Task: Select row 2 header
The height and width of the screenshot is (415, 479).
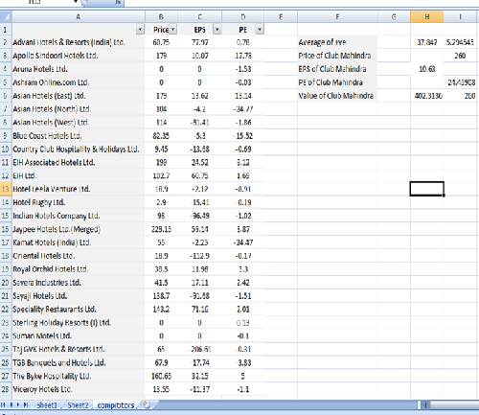Action: pyautogui.click(x=6, y=42)
